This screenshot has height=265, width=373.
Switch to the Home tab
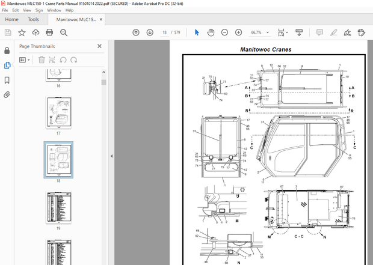click(11, 19)
